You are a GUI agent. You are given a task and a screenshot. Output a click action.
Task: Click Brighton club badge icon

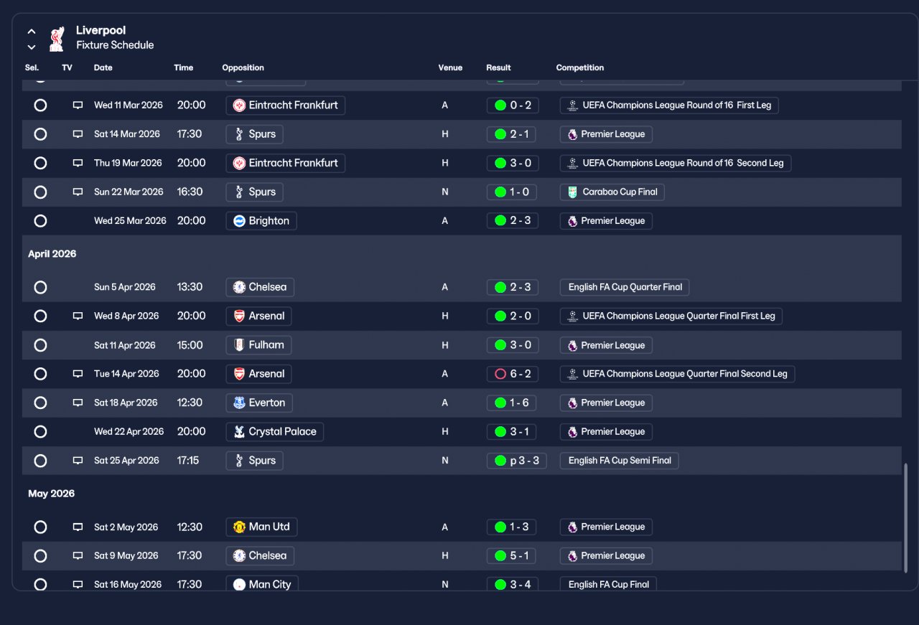coord(239,221)
